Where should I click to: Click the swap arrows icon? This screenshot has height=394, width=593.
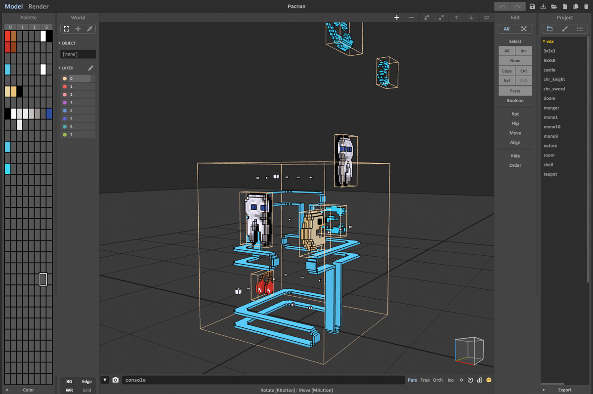click(x=486, y=17)
